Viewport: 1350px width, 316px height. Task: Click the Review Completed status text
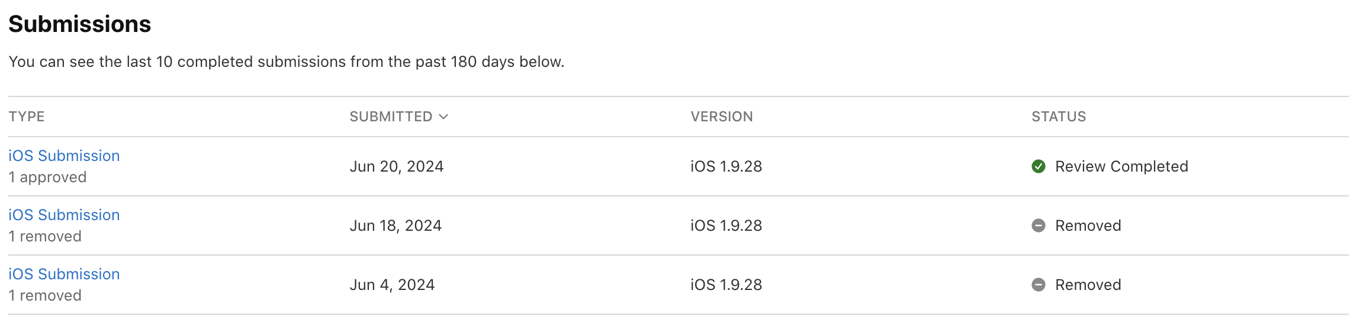(1121, 166)
